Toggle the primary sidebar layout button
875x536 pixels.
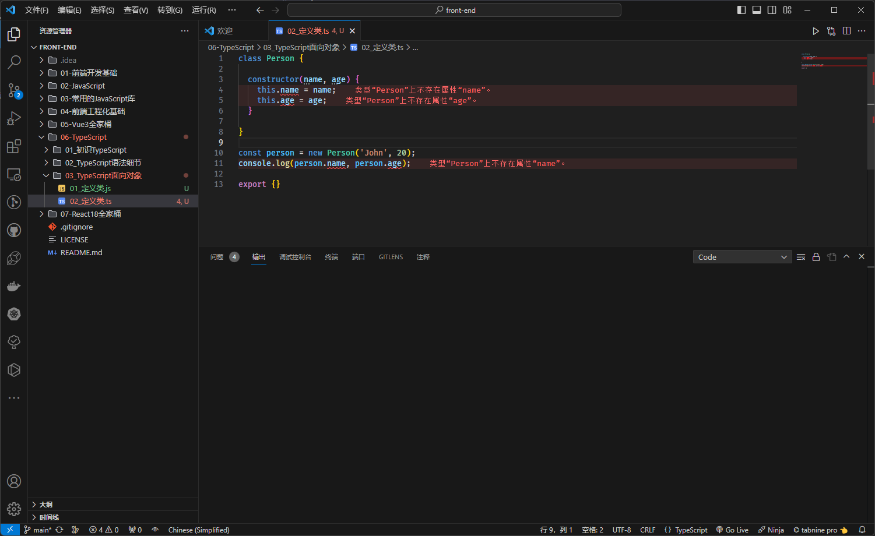point(742,10)
